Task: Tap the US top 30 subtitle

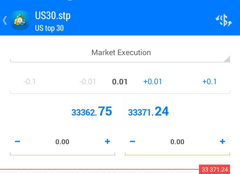Action: click(49, 28)
